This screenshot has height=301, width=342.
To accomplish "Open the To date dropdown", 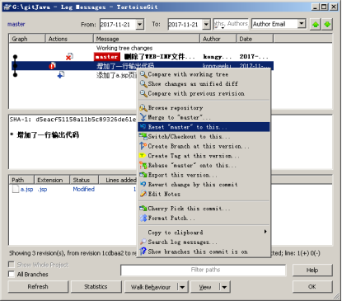I will [x=207, y=25].
